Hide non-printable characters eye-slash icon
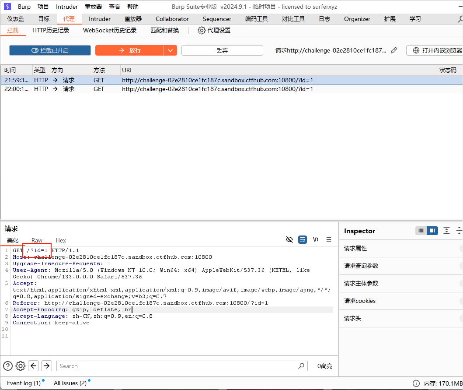Screen dimensions: 463x390 (289, 239)
